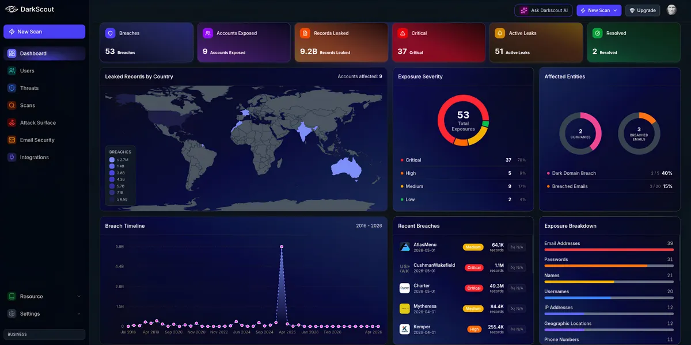
Task: Click the Accounts Exposed card icon
Action: click(x=207, y=33)
